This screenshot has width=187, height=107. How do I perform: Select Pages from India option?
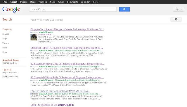click(10, 73)
